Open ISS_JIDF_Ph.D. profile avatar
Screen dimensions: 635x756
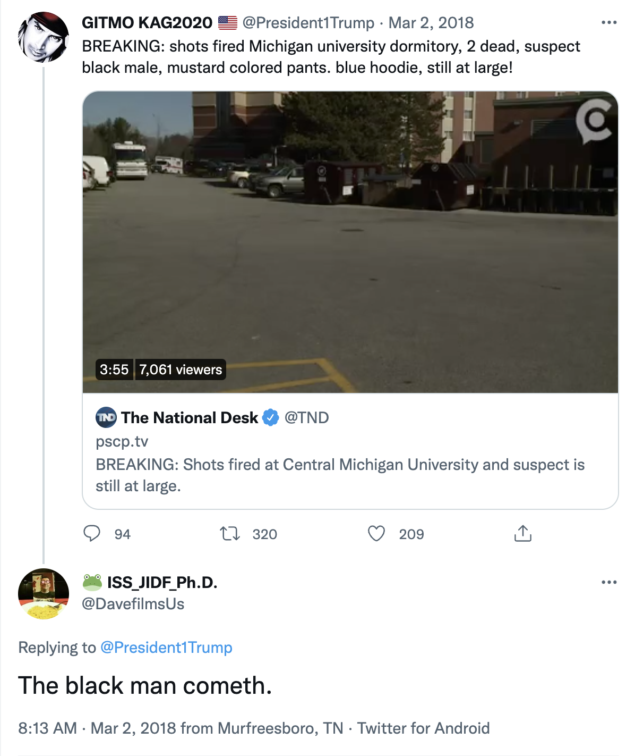pos(44,593)
